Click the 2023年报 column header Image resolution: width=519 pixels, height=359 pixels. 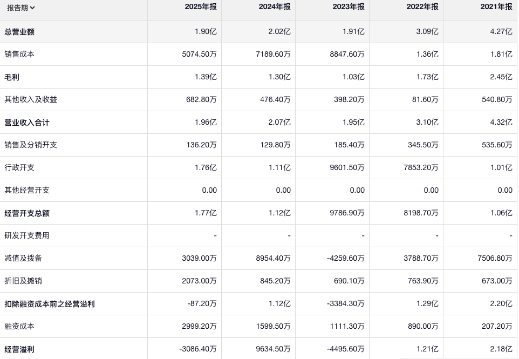348,7
